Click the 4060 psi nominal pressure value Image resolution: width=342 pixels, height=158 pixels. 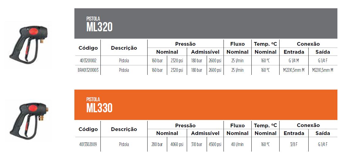(x=177, y=145)
